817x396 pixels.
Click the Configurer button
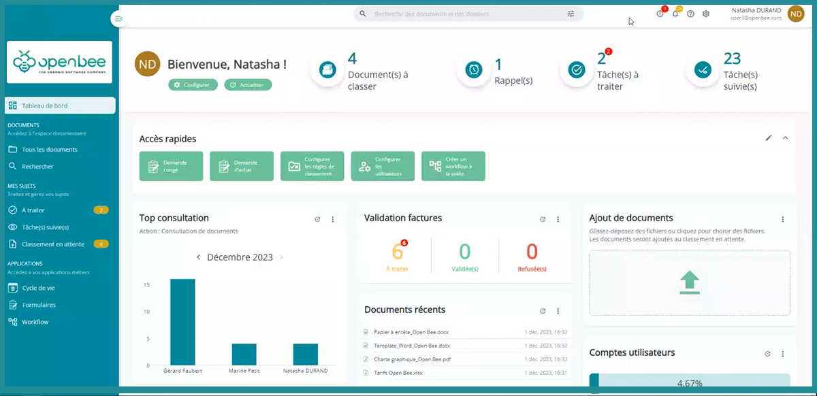tap(193, 85)
